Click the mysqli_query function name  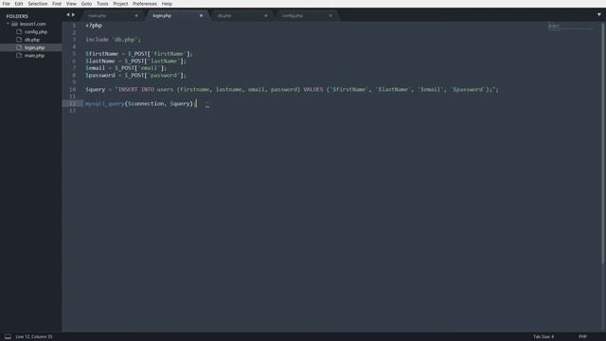pyautogui.click(x=105, y=103)
